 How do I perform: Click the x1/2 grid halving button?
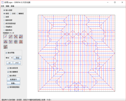pos(17,63)
